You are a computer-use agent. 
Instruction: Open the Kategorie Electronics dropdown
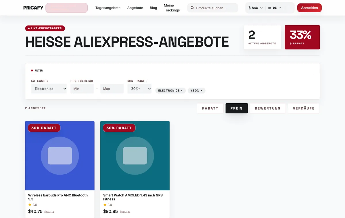49,89
